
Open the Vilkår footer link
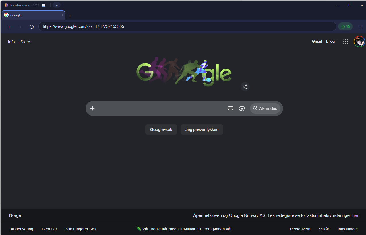(324, 229)
